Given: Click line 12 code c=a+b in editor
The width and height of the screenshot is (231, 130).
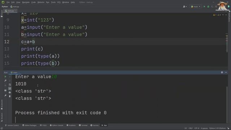Looking at the screenshot, I should (x=28, y=42).
